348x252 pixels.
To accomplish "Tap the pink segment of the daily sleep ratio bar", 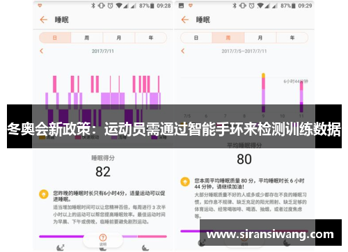I will [152, 237].
